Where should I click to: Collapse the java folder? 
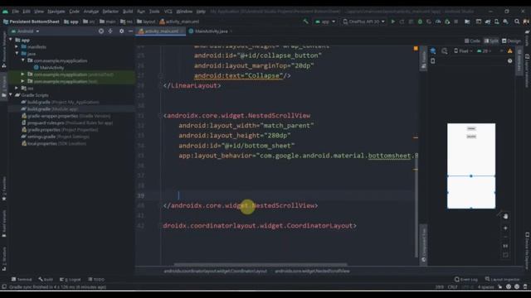coord(17,53)
